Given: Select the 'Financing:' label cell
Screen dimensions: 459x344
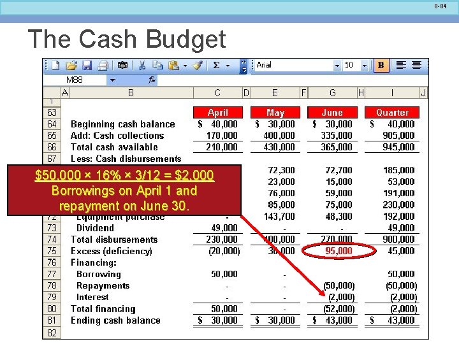Looking at the screenshot, I should (x=94, y=262).
